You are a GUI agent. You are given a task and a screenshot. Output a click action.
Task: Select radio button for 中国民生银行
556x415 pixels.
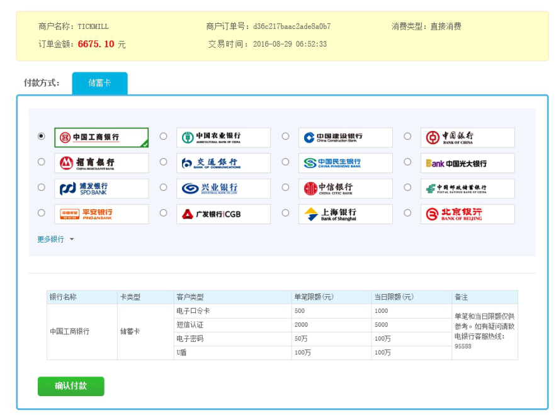pos(285,162)
